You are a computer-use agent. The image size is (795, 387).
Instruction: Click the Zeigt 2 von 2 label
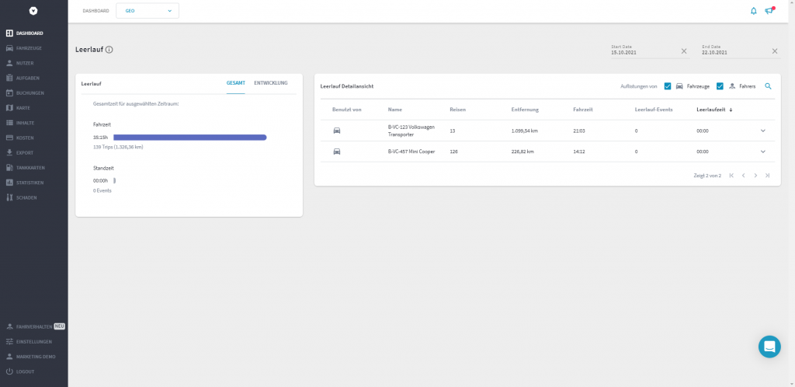707,176
